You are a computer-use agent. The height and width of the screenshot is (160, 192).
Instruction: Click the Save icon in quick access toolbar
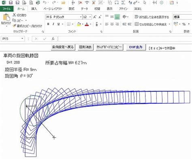pos(11,2)
